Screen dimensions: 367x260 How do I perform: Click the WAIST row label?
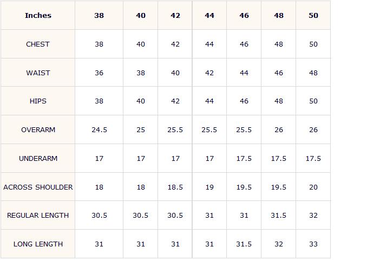38,73
